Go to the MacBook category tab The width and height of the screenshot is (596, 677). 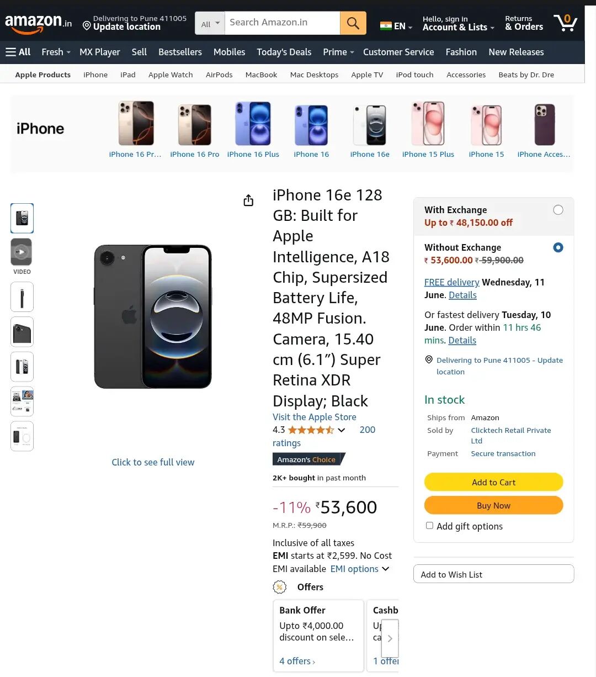click(261, 75)
